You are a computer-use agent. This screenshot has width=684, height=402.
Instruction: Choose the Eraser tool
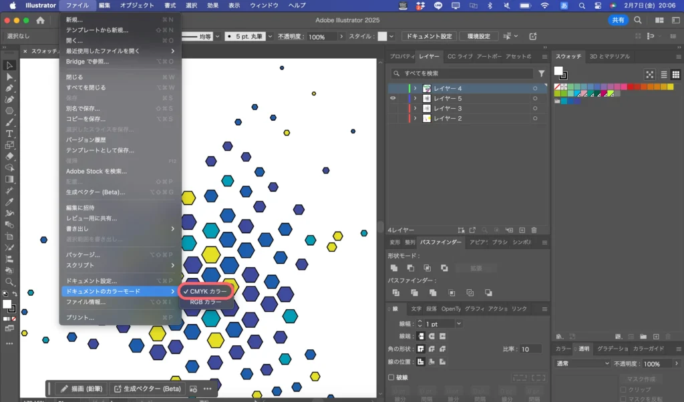pyautogui.click(x=9, y=156)
